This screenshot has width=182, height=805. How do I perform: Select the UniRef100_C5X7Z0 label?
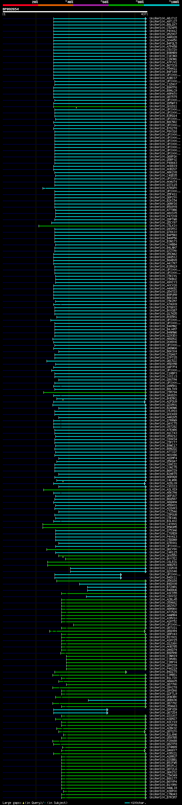163,50
